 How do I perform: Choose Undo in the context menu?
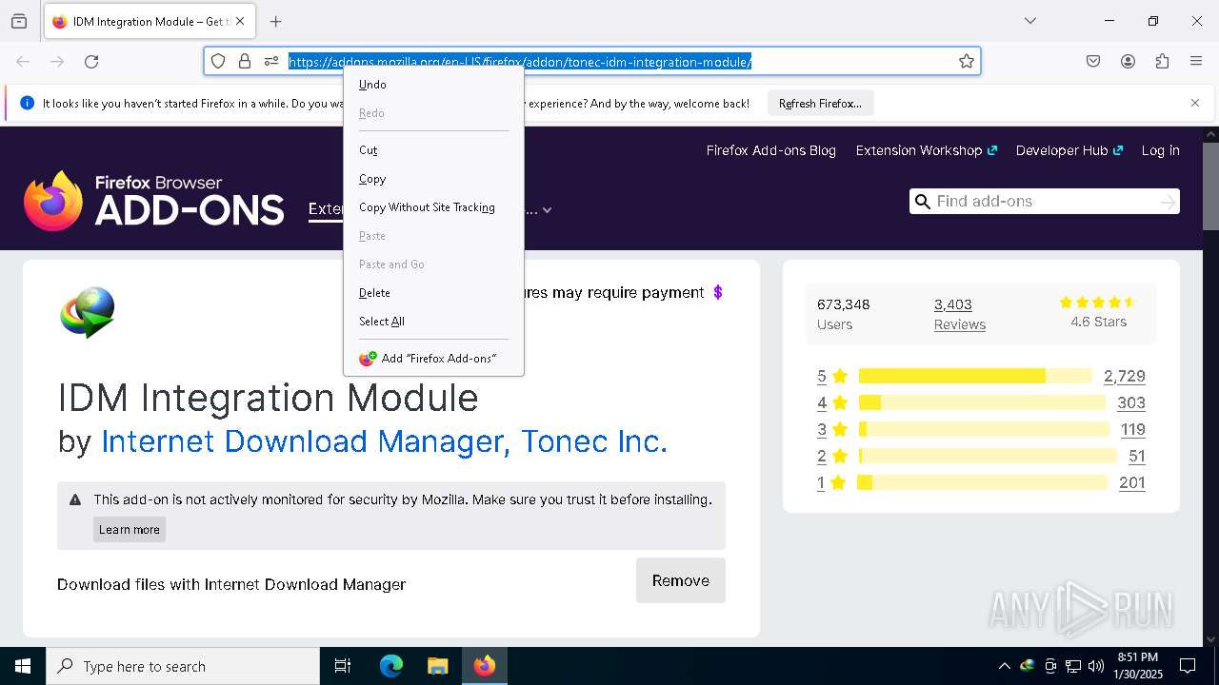coord(433,85)
